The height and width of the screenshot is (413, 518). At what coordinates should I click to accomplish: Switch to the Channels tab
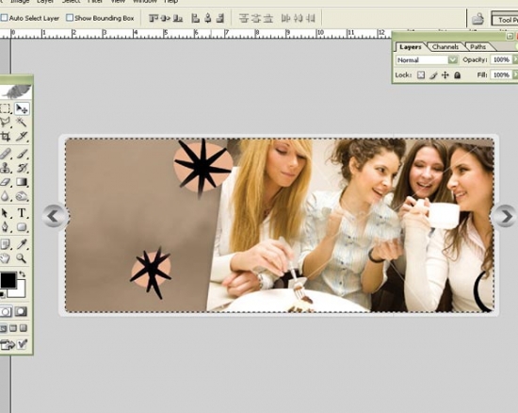point(445,46)
